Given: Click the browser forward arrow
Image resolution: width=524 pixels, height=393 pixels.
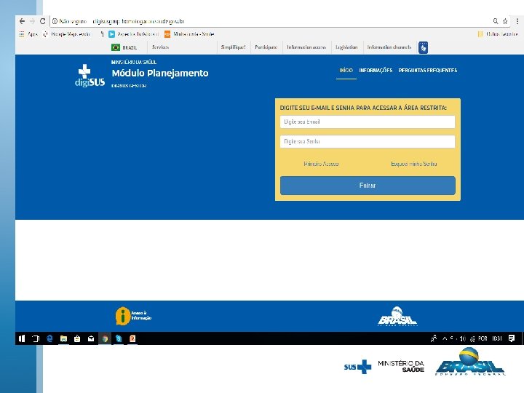Looking at the screenshot, I should [33, 21].
